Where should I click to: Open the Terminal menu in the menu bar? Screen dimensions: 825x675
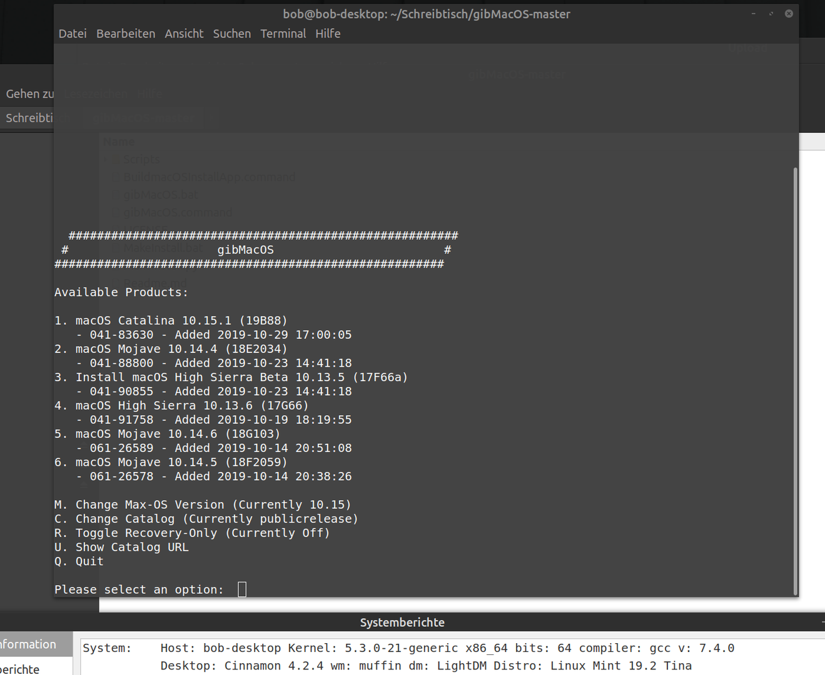pos(283,34)
